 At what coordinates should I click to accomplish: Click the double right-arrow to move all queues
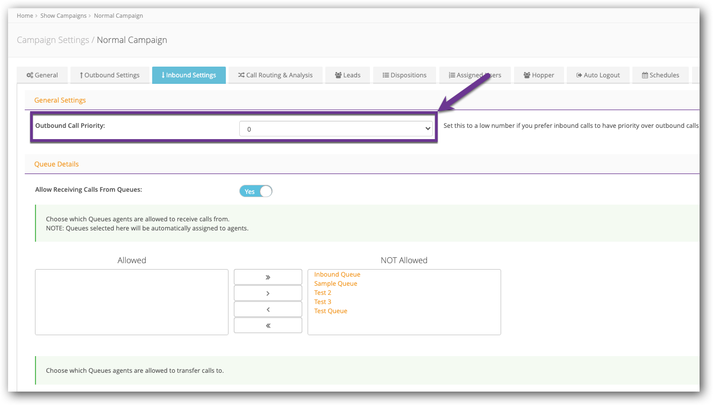[x=268, y=277]
